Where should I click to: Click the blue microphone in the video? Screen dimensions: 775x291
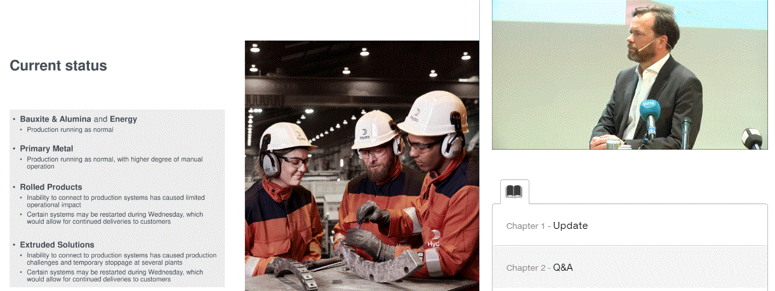click(x=648, y=115)
